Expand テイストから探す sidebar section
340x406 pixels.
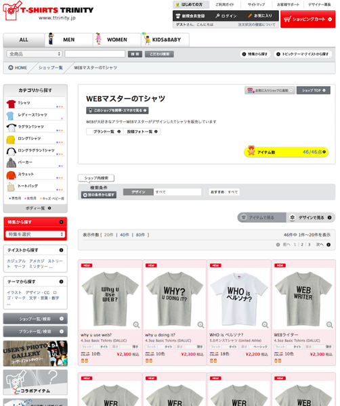coord(35,250)
